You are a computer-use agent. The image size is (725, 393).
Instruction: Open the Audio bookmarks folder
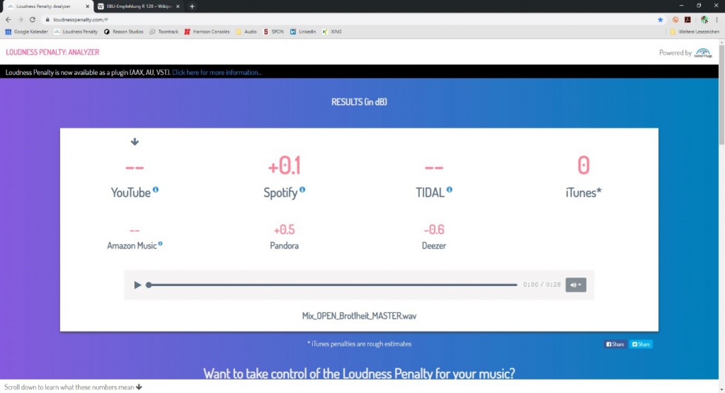246,32
